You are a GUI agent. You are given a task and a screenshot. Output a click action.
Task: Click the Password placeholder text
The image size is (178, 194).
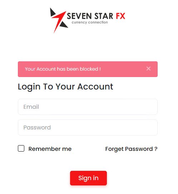point(37,128)
